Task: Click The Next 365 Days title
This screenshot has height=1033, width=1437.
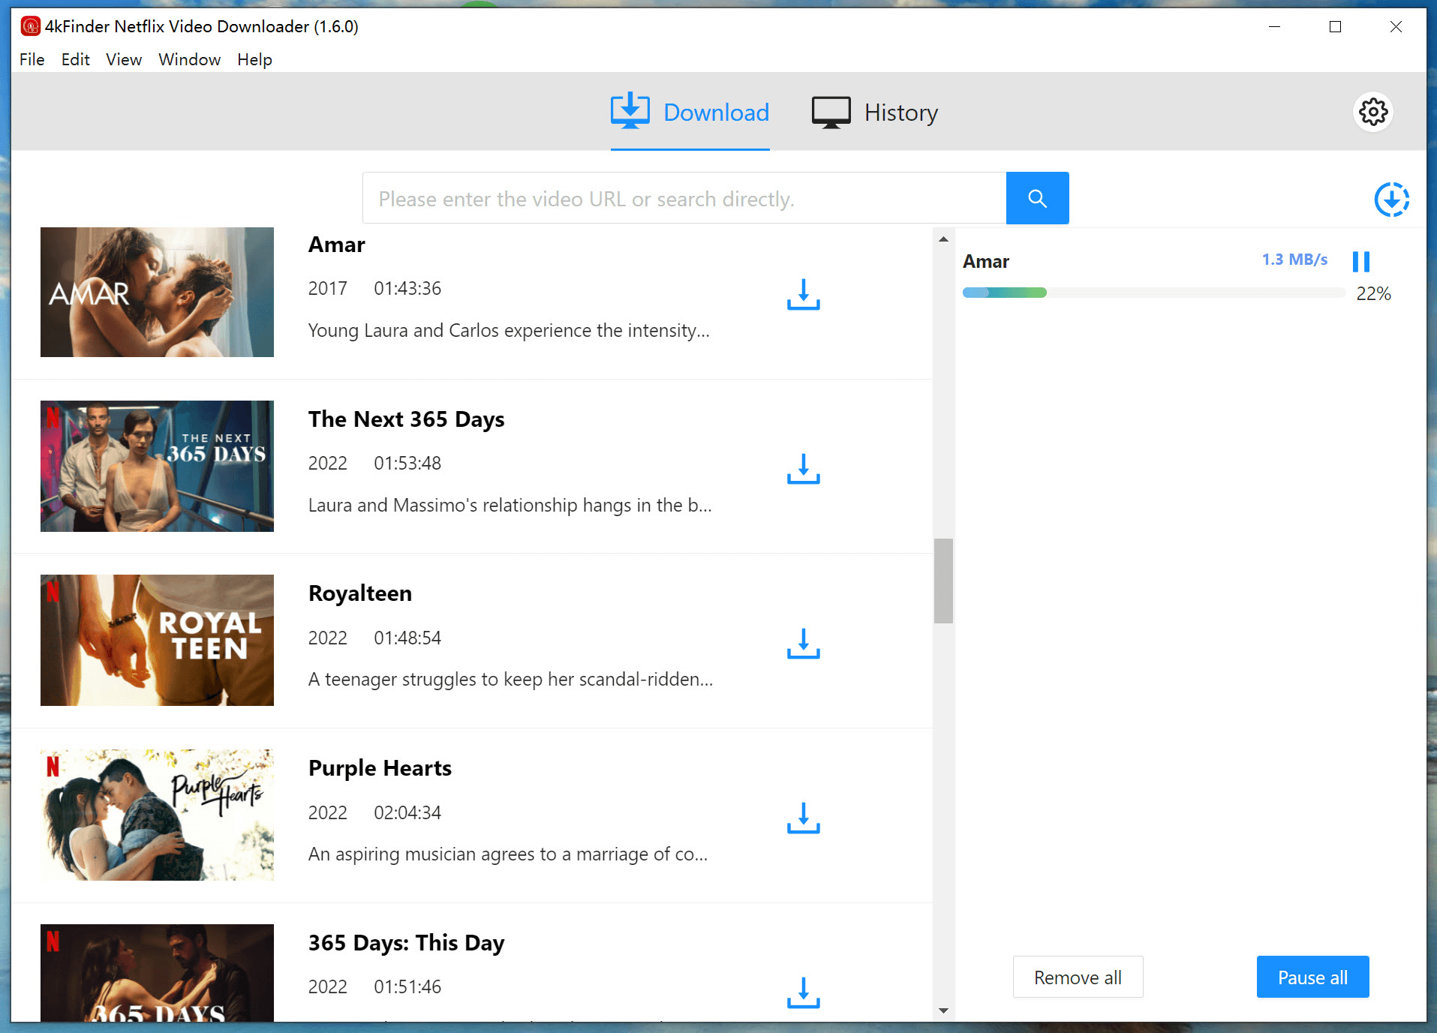Action: (x=406, y=419)
